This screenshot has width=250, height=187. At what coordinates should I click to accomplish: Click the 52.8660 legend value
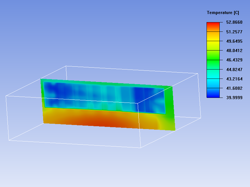234,22
